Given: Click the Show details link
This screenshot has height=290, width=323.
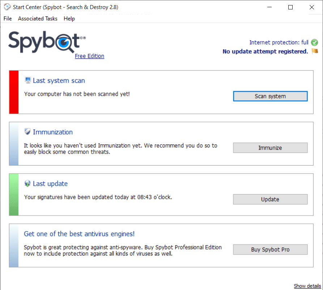Looking at the screenshot, I should [x=307, y=286].
